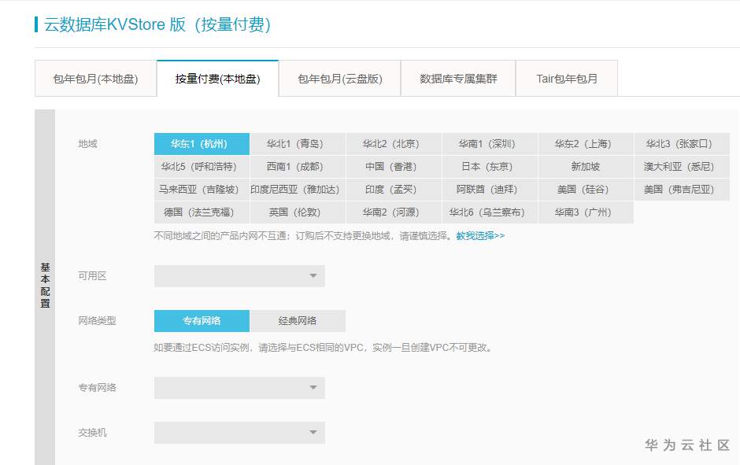Switch to Tair包年包月 tab

coord(567,79)
